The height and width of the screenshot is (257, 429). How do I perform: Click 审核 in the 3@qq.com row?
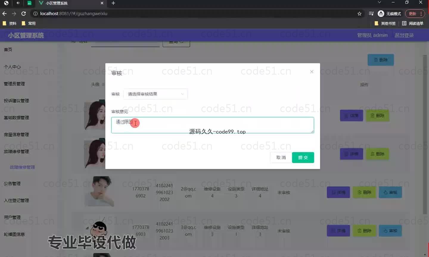390,231
